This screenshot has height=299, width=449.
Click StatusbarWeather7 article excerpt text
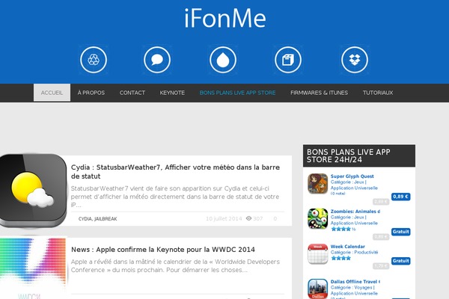coord(175,197)
